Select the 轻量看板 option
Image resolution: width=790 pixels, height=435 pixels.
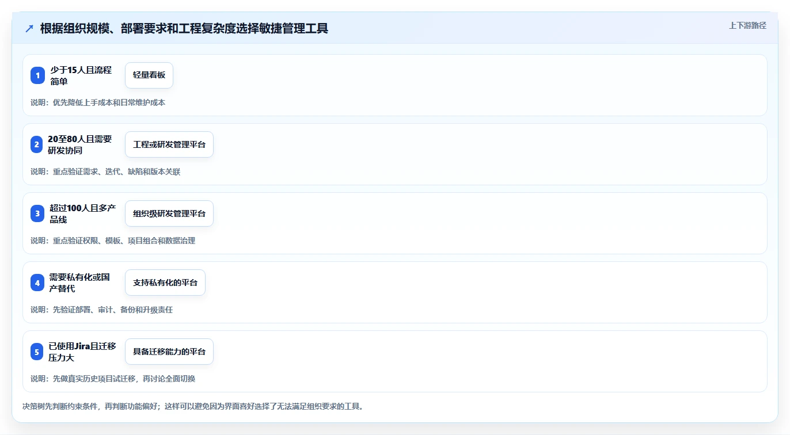click(x=149, y=75)
